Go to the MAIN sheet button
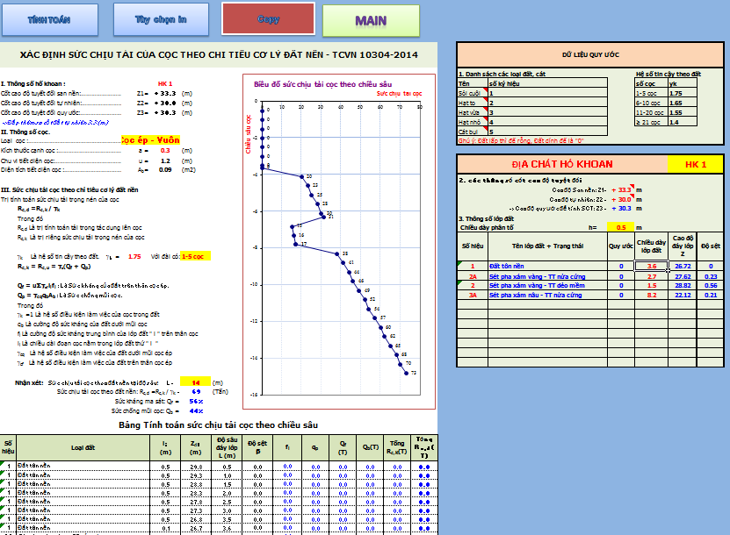The width and height of the screenshot is (730, 535). [x=371, y=20]
